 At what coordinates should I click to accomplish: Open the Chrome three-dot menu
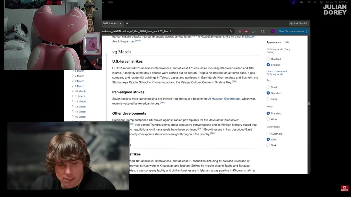(306, 31)
